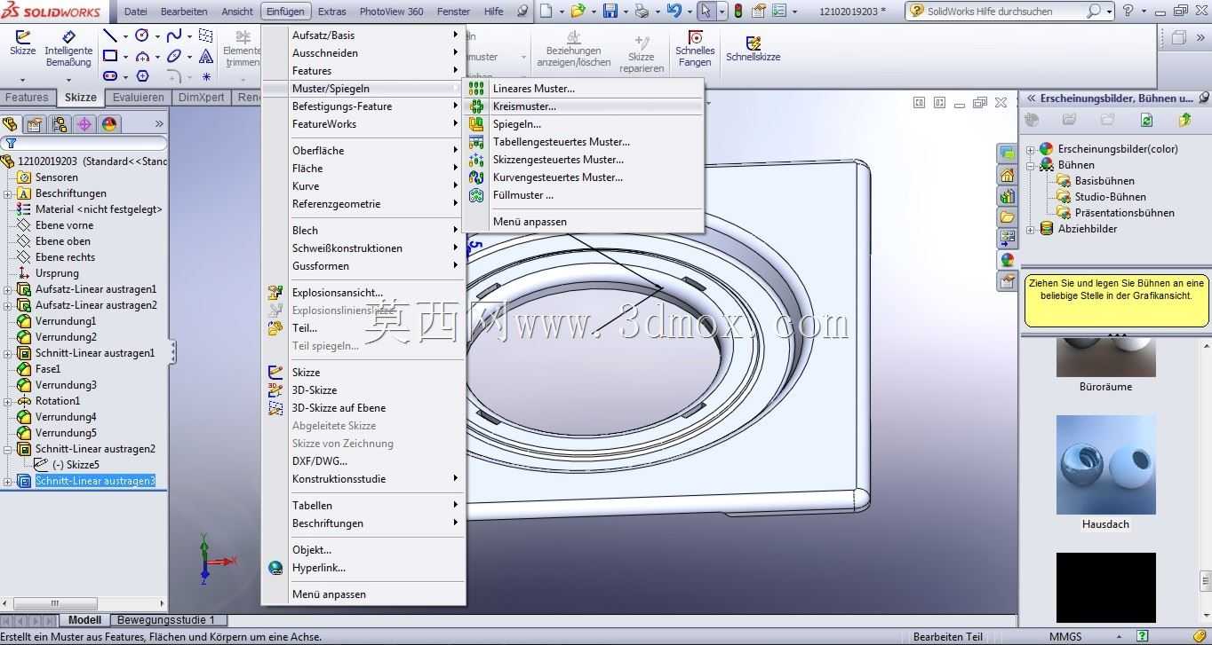Choose Spiegeln... in the submenu
1212x645 pixels.
click(583, 124)
